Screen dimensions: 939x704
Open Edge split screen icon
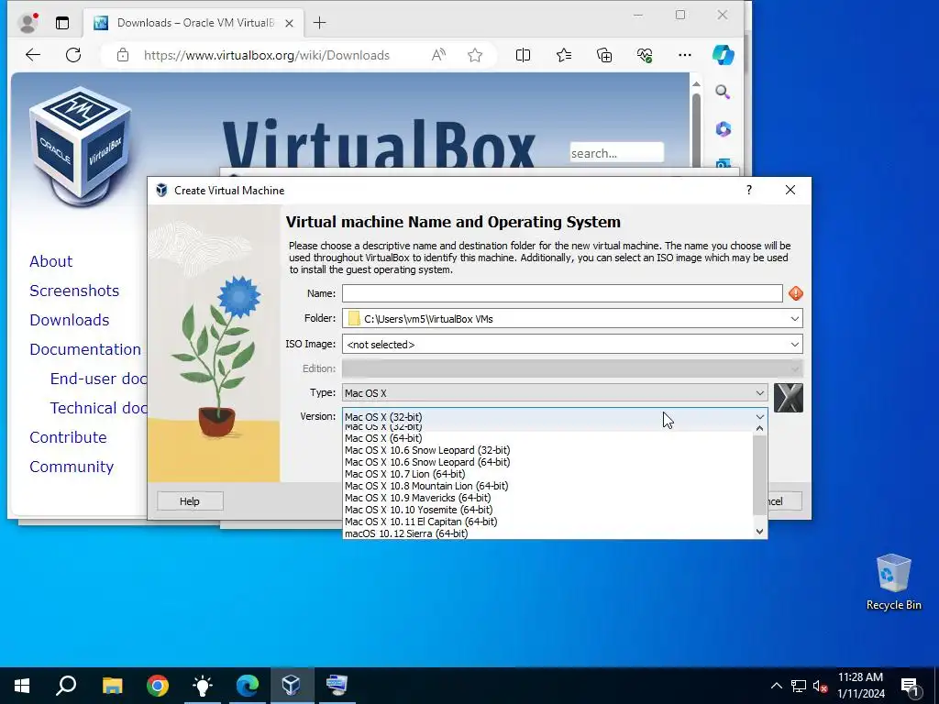[x=523, y=55]
